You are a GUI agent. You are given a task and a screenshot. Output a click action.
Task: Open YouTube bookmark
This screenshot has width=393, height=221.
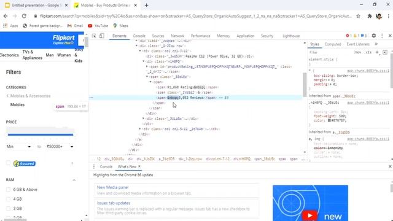click(x=98, y=26)
